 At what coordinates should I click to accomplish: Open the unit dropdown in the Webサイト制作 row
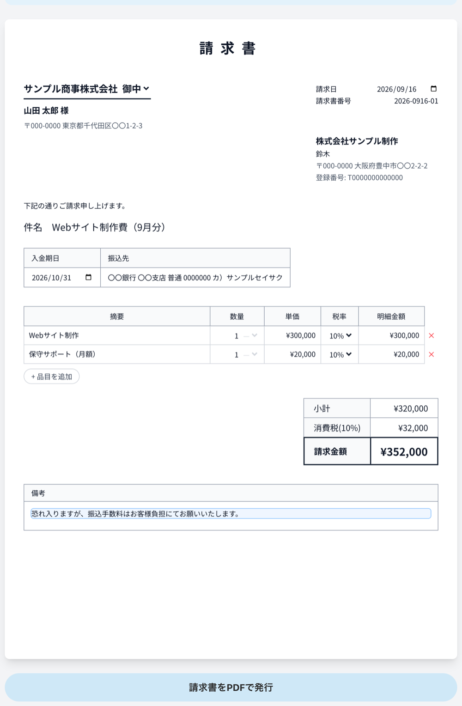coord(251,336)
